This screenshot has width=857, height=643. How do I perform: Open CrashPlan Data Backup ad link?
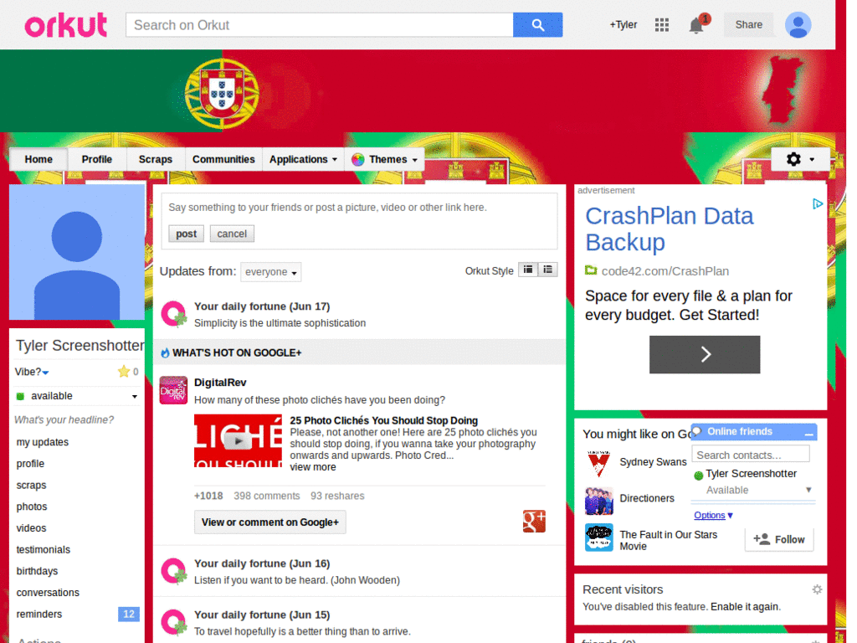click(x=670, y=229)
